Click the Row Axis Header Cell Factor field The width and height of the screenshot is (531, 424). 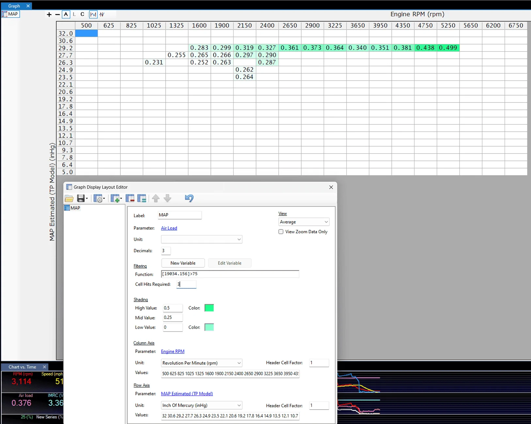[x=319, y=405]
